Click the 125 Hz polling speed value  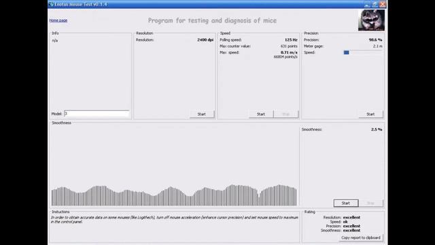291,40
